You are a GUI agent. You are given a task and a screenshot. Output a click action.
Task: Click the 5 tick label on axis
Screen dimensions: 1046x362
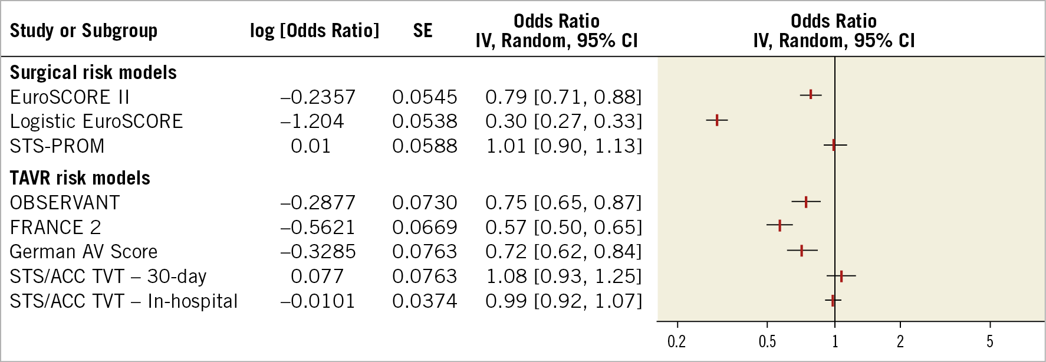[990, 341]
